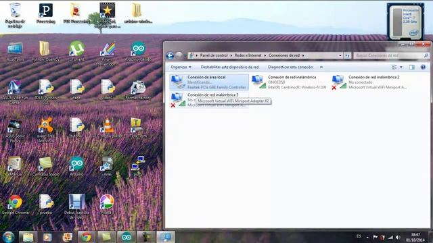Select the µTorrent desktop shortcut

[x=76, y=51]
